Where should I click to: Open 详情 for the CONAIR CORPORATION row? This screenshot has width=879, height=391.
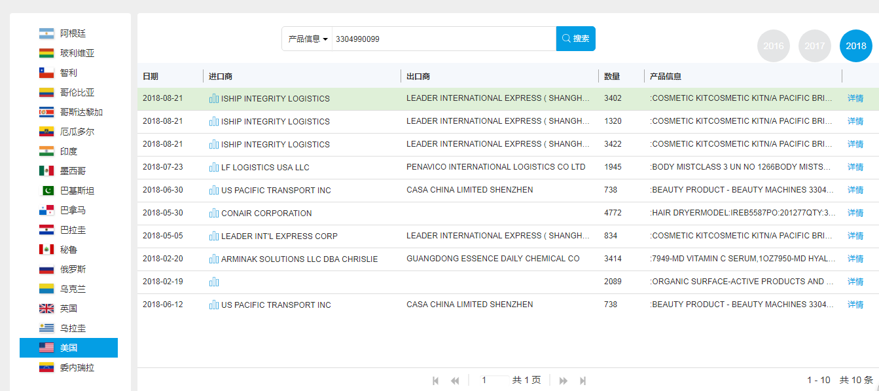point(855,213)
